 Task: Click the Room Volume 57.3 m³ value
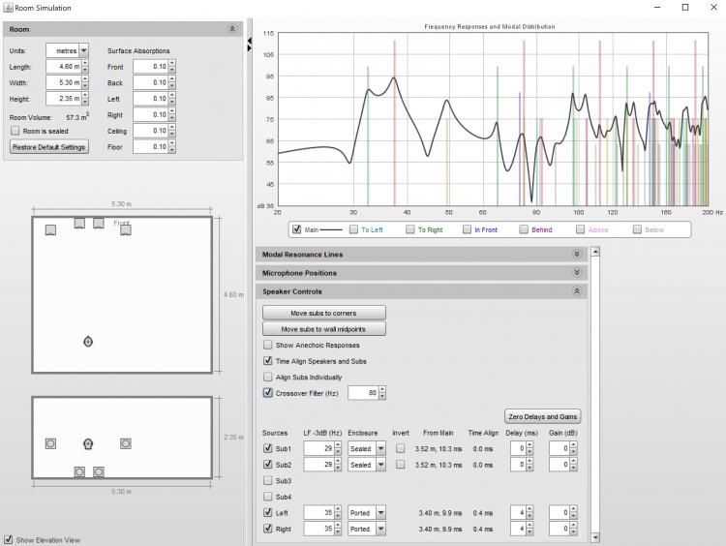click(77, 117)
